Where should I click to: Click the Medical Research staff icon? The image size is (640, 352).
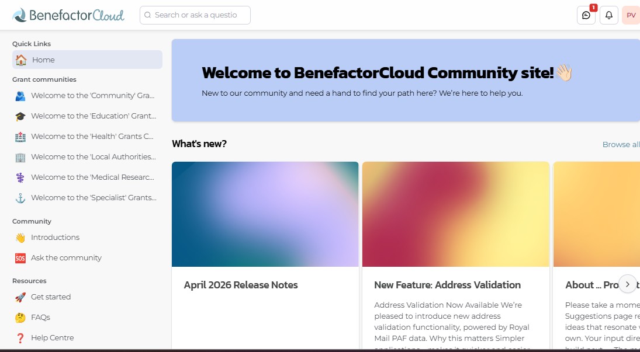point(20,177)
